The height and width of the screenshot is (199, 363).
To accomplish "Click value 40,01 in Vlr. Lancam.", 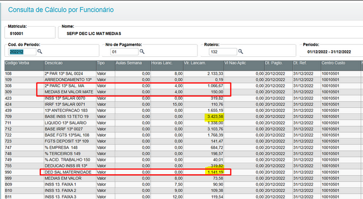I will (218, 160).
